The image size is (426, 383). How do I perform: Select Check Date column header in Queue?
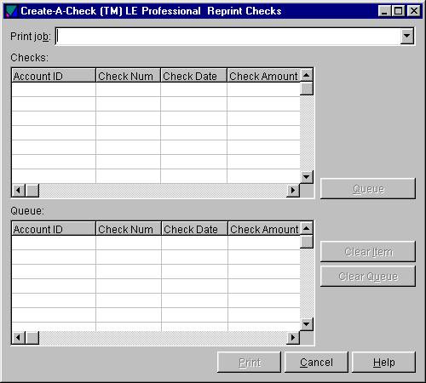click(x=194, y=229)
